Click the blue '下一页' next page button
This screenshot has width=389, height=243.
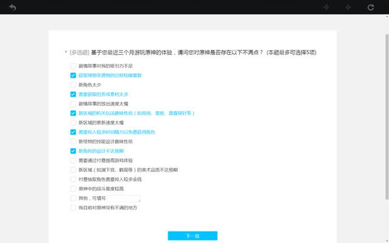pyautogui.click(x=192, y=236)
